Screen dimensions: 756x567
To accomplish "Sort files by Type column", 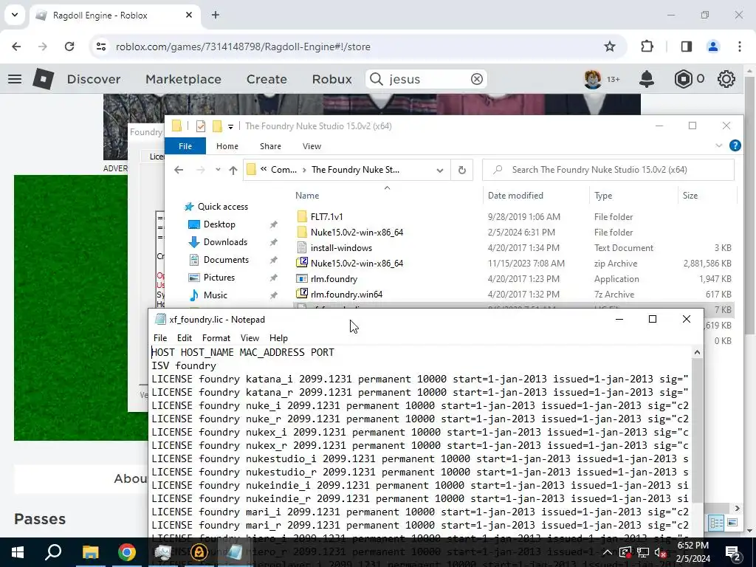I will click(x=603, y=195).
